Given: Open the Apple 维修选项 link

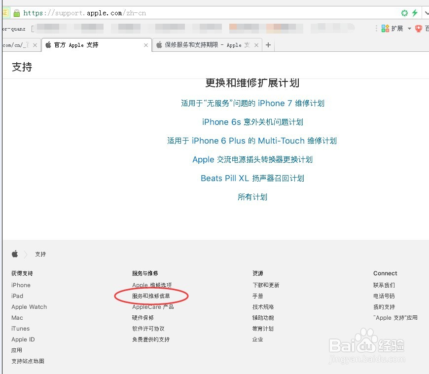Looking at the screenshot, I should click(152, 285).
